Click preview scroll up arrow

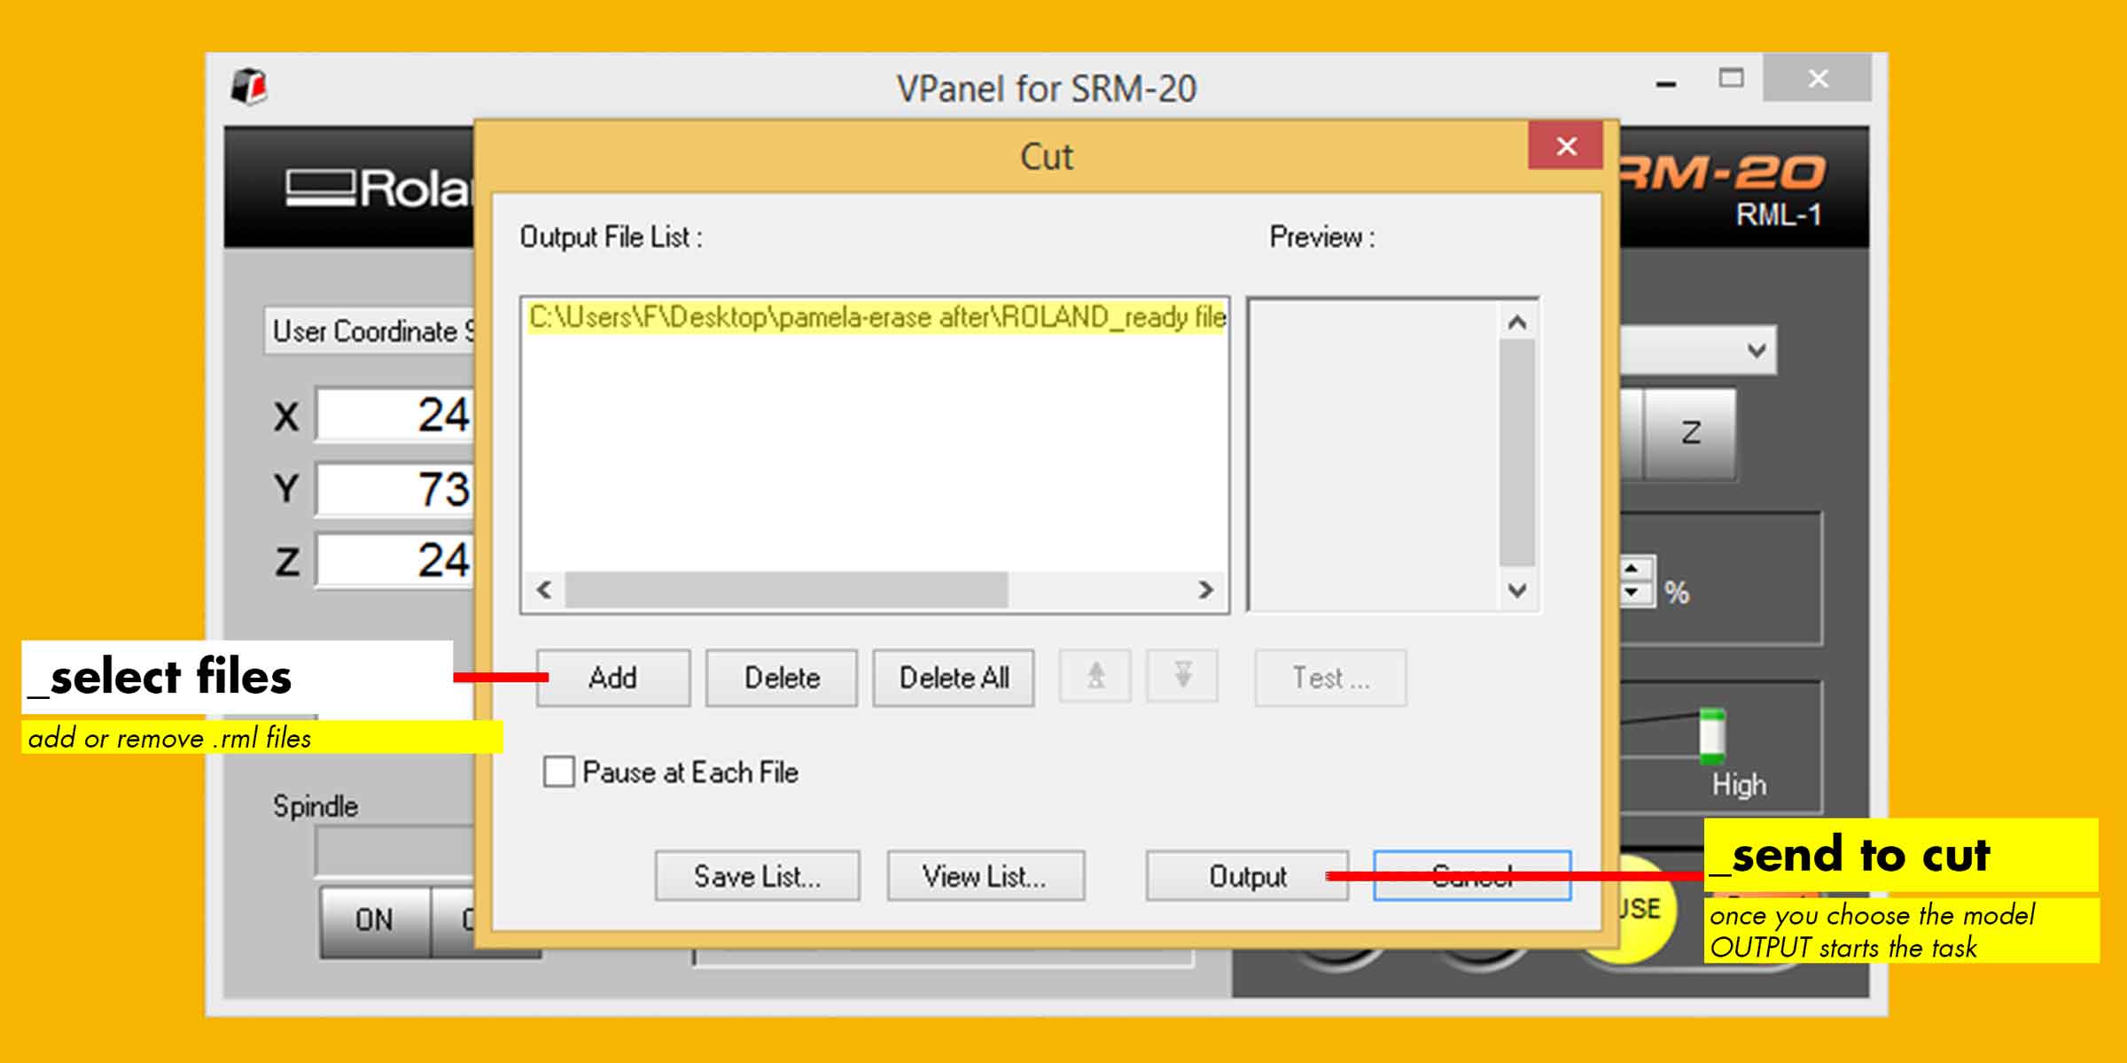coord(1517,322)
